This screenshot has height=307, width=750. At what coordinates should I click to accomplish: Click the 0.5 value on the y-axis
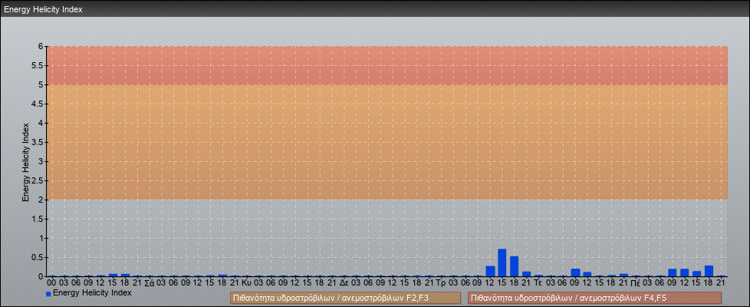point(38,257)
